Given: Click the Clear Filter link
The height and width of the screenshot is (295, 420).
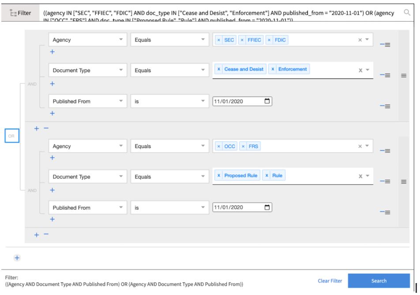Looking at the screenshot, I should 330,281.
